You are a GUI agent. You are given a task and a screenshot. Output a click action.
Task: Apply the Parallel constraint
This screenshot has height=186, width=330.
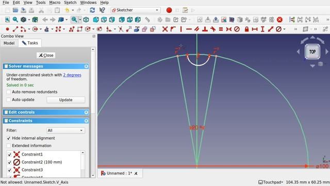point(197,29)
